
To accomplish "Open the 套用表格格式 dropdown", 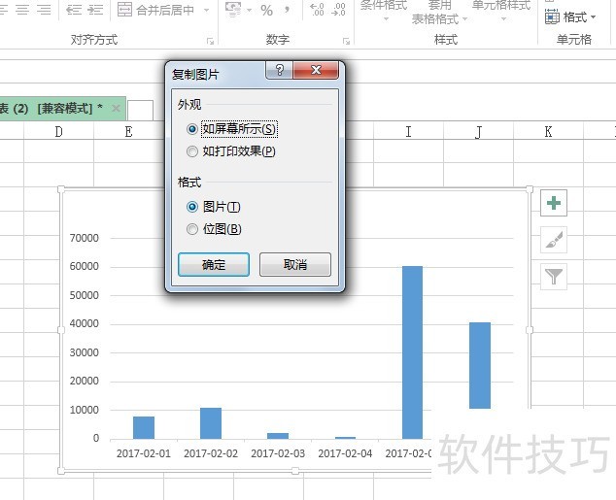I will coord(439,13).
